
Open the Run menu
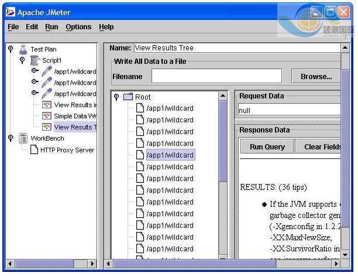click(x=51, y=27)
